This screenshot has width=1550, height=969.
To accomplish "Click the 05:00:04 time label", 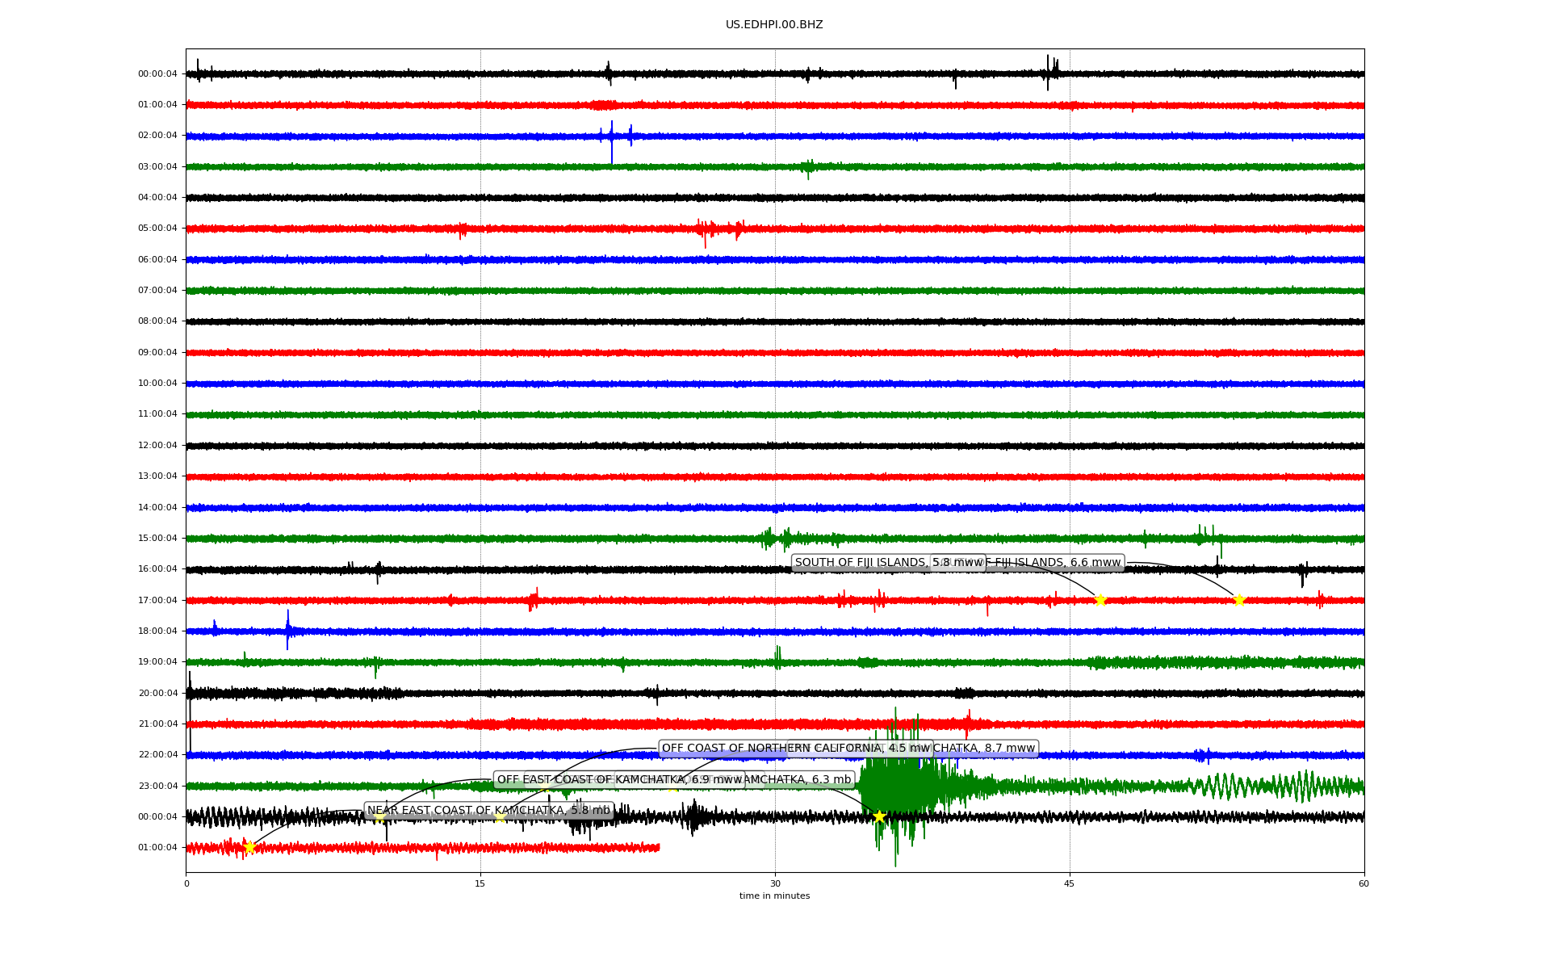I will click(x=157, y=229).
